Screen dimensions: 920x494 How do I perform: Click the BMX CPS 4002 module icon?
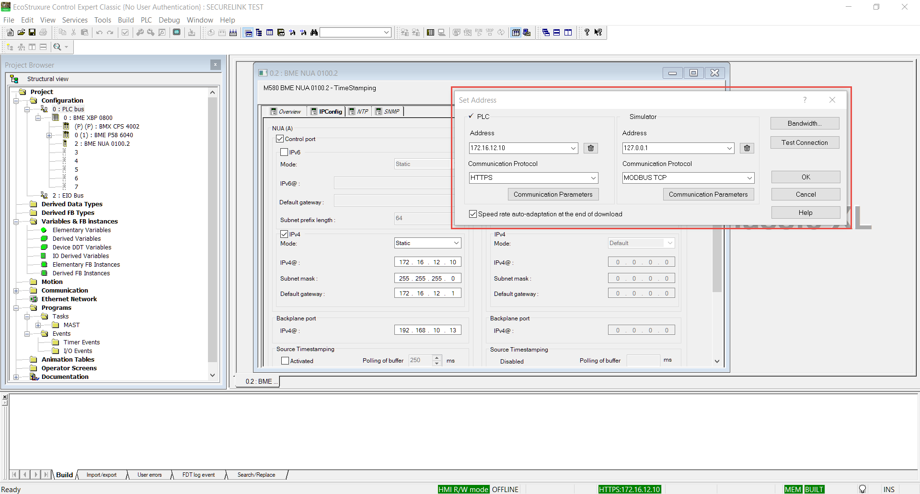click(x=66, y=127)
